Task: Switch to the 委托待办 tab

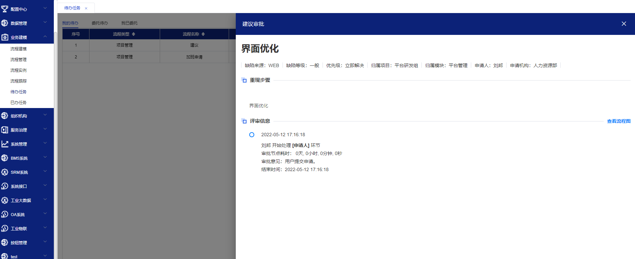Action: click(x=100, y=23)
